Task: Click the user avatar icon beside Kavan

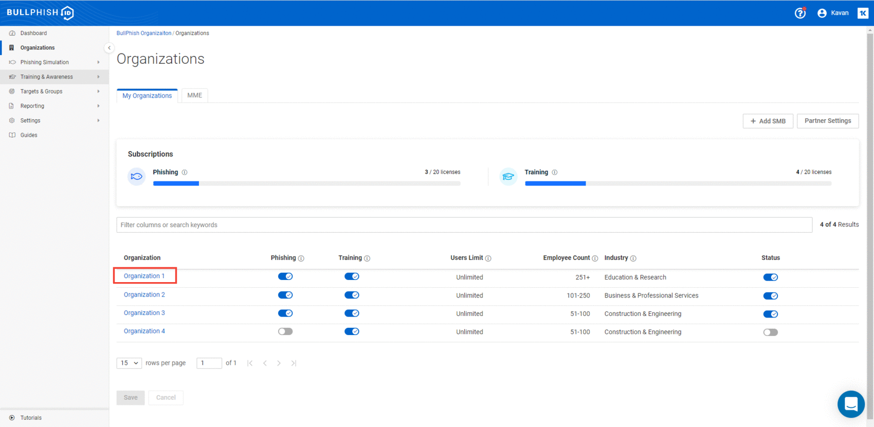Action: pos(822,13)
